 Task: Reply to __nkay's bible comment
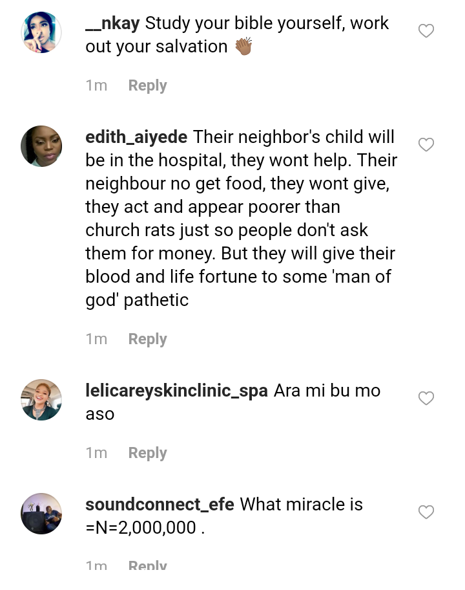147,85
